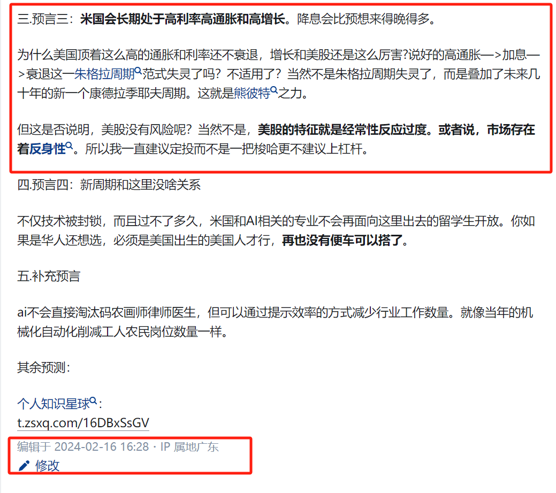Screen dimensions: 556x493
Task: Click the pencil edit icon
Action: 24,465
